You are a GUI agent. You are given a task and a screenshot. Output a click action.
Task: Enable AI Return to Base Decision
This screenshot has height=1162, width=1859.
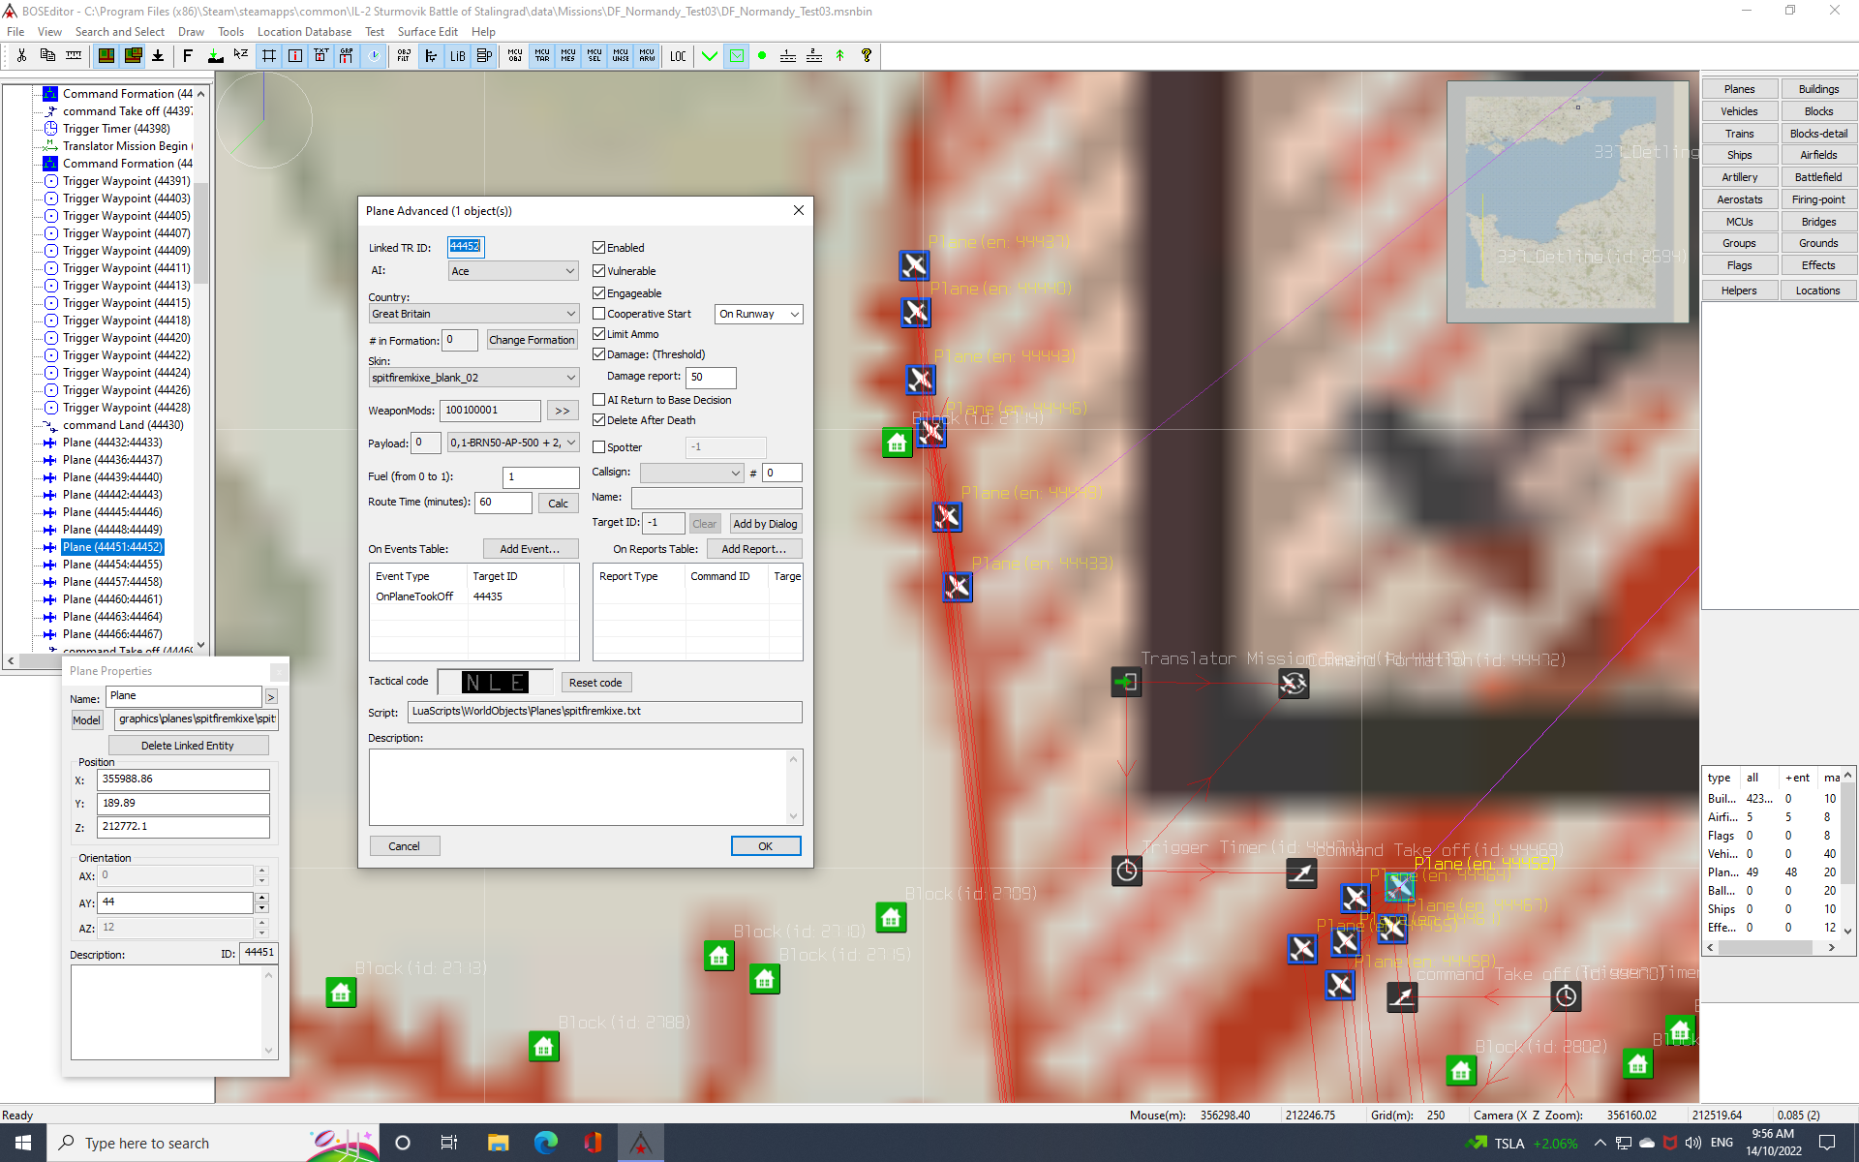click(x=598, y=400)
